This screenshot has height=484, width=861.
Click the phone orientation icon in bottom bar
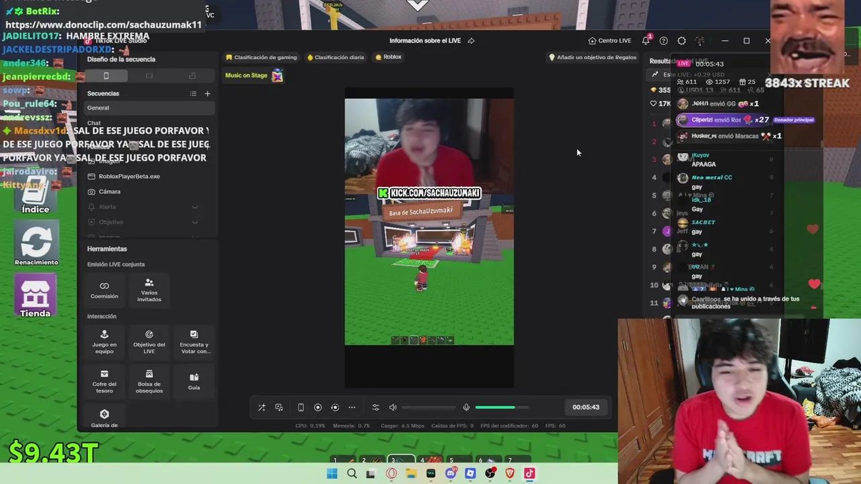301,407
